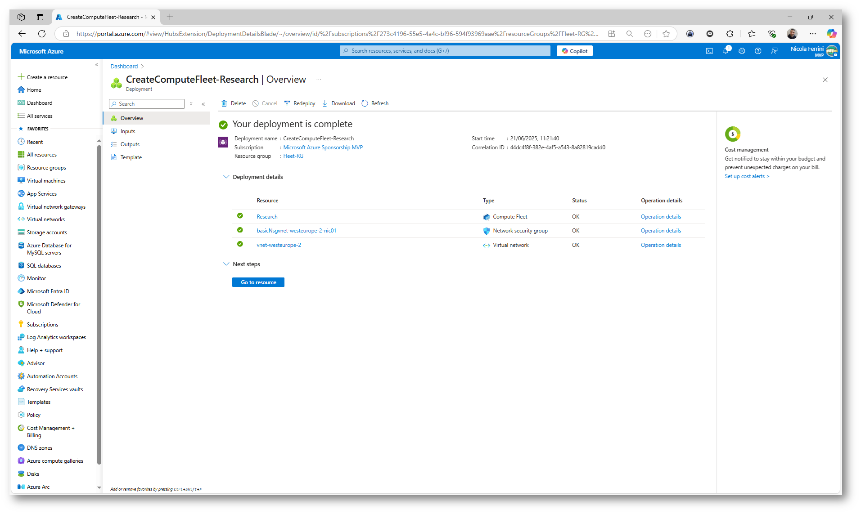Delete the deployment via toolbar
Viewport: 861px width, 514px height.
(234, 103)
